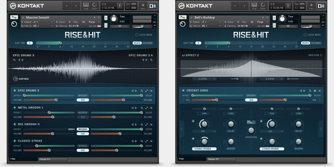Select previous sound arrow in Classic Strike row
334x167 pixels.
pyautogui.click(x=132, y=141)
